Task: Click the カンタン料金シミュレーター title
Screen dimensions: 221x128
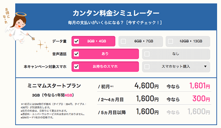Action: [x=116, y=13]
